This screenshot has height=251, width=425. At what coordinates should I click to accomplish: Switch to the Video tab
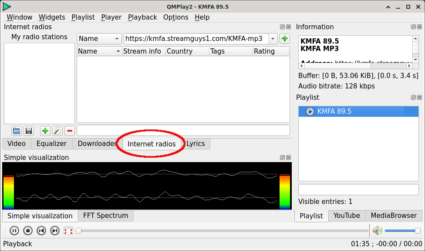17,143
